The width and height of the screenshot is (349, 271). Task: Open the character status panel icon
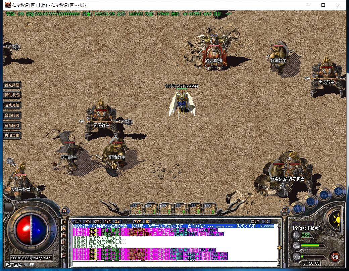pos(298,209)
